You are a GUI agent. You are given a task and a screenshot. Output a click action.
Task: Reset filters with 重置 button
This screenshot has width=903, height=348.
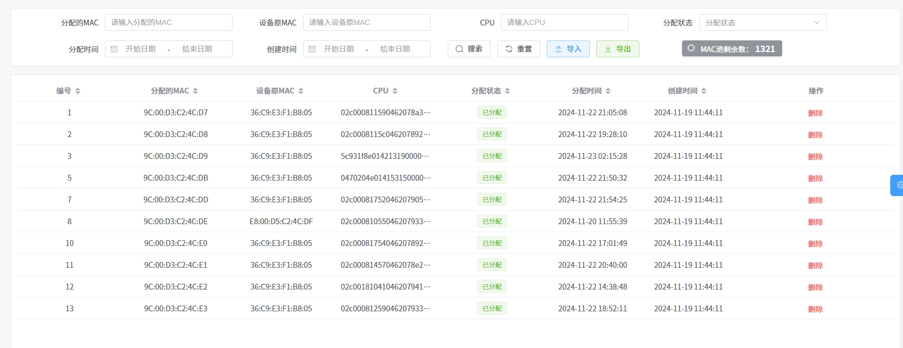(519, 49)
